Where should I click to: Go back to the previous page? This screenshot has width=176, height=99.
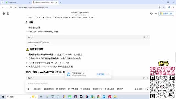(x=2, y=7)
